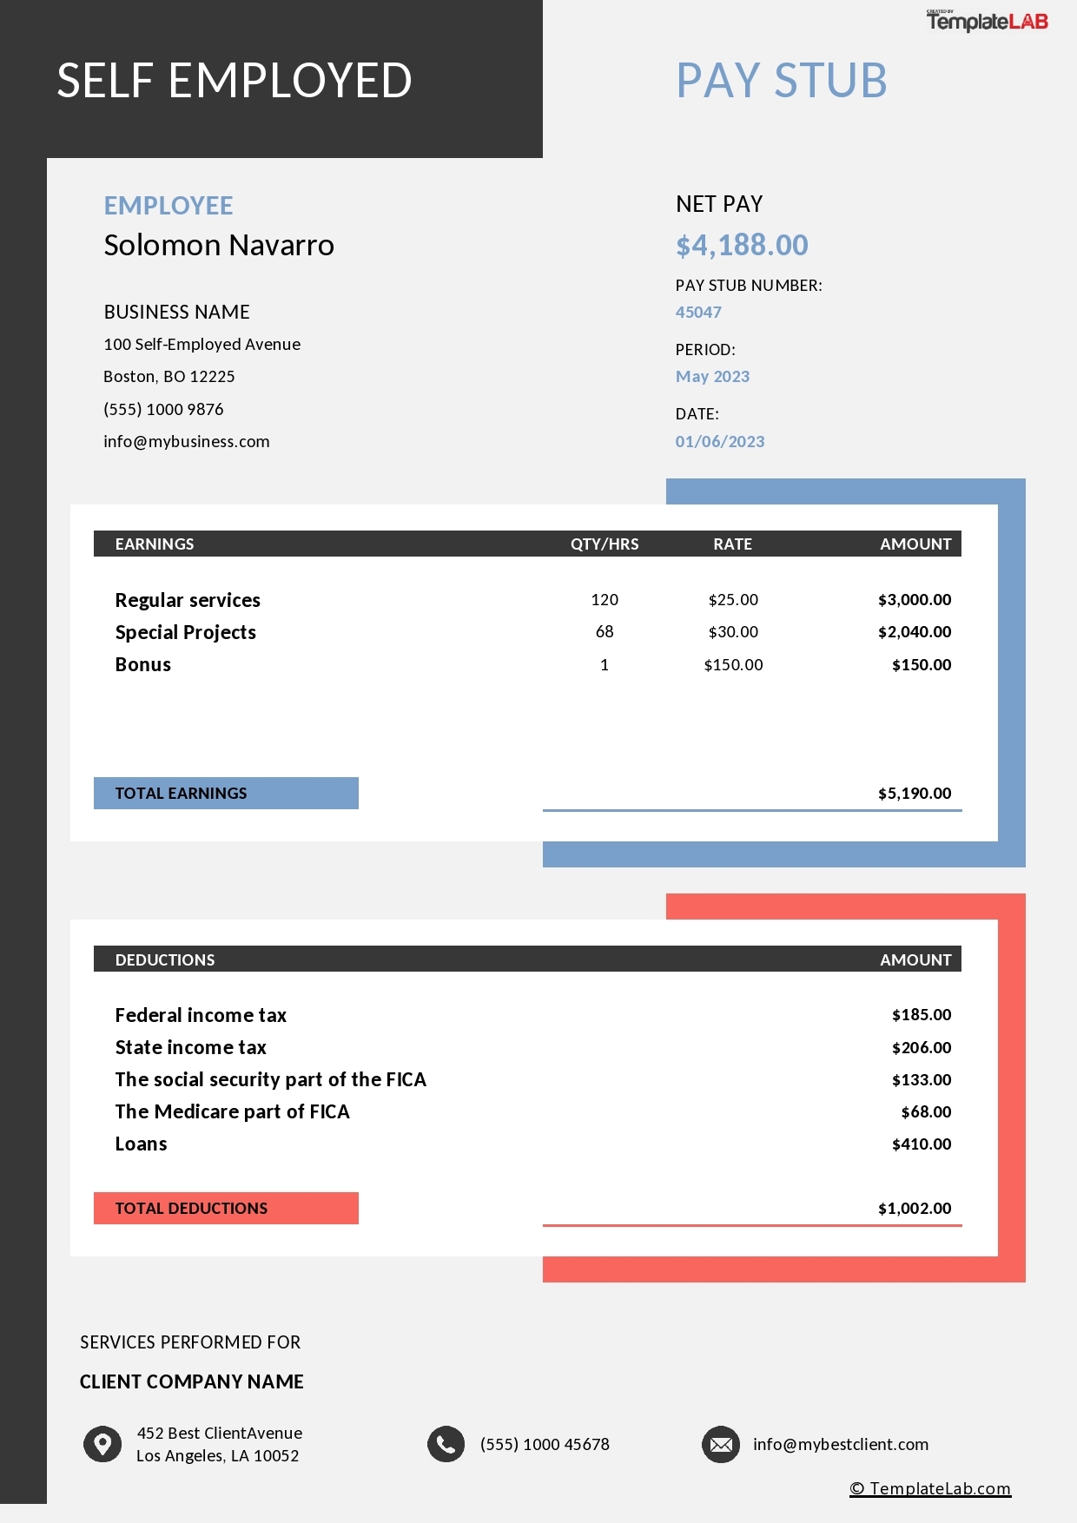Click the info@mybestclient.com email address
This screenshot has height=1523, width=1077.
point(840,1444)
